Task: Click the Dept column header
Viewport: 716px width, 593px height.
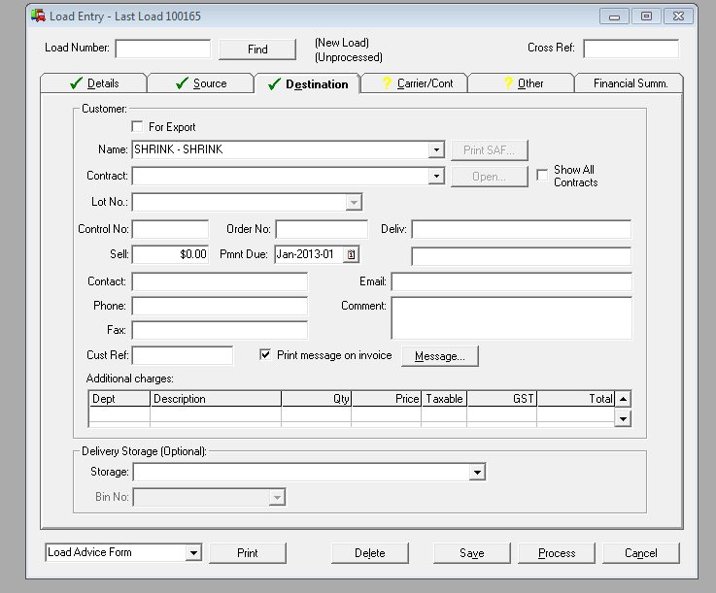Action: pos(119,399)
